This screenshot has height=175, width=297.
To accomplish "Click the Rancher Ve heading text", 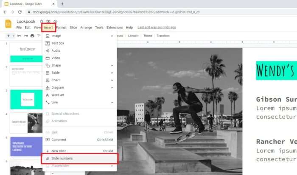I will 277,142.
